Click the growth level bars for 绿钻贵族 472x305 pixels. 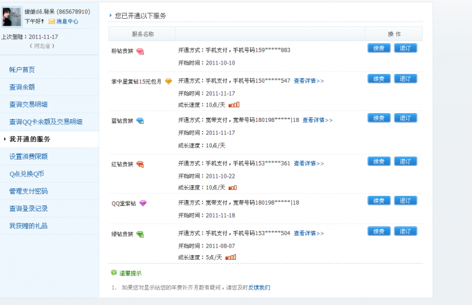click(231, 257)
